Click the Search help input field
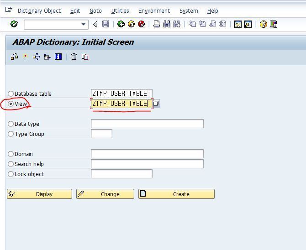The height and width of the screenshot is (250, 306). 147,164
